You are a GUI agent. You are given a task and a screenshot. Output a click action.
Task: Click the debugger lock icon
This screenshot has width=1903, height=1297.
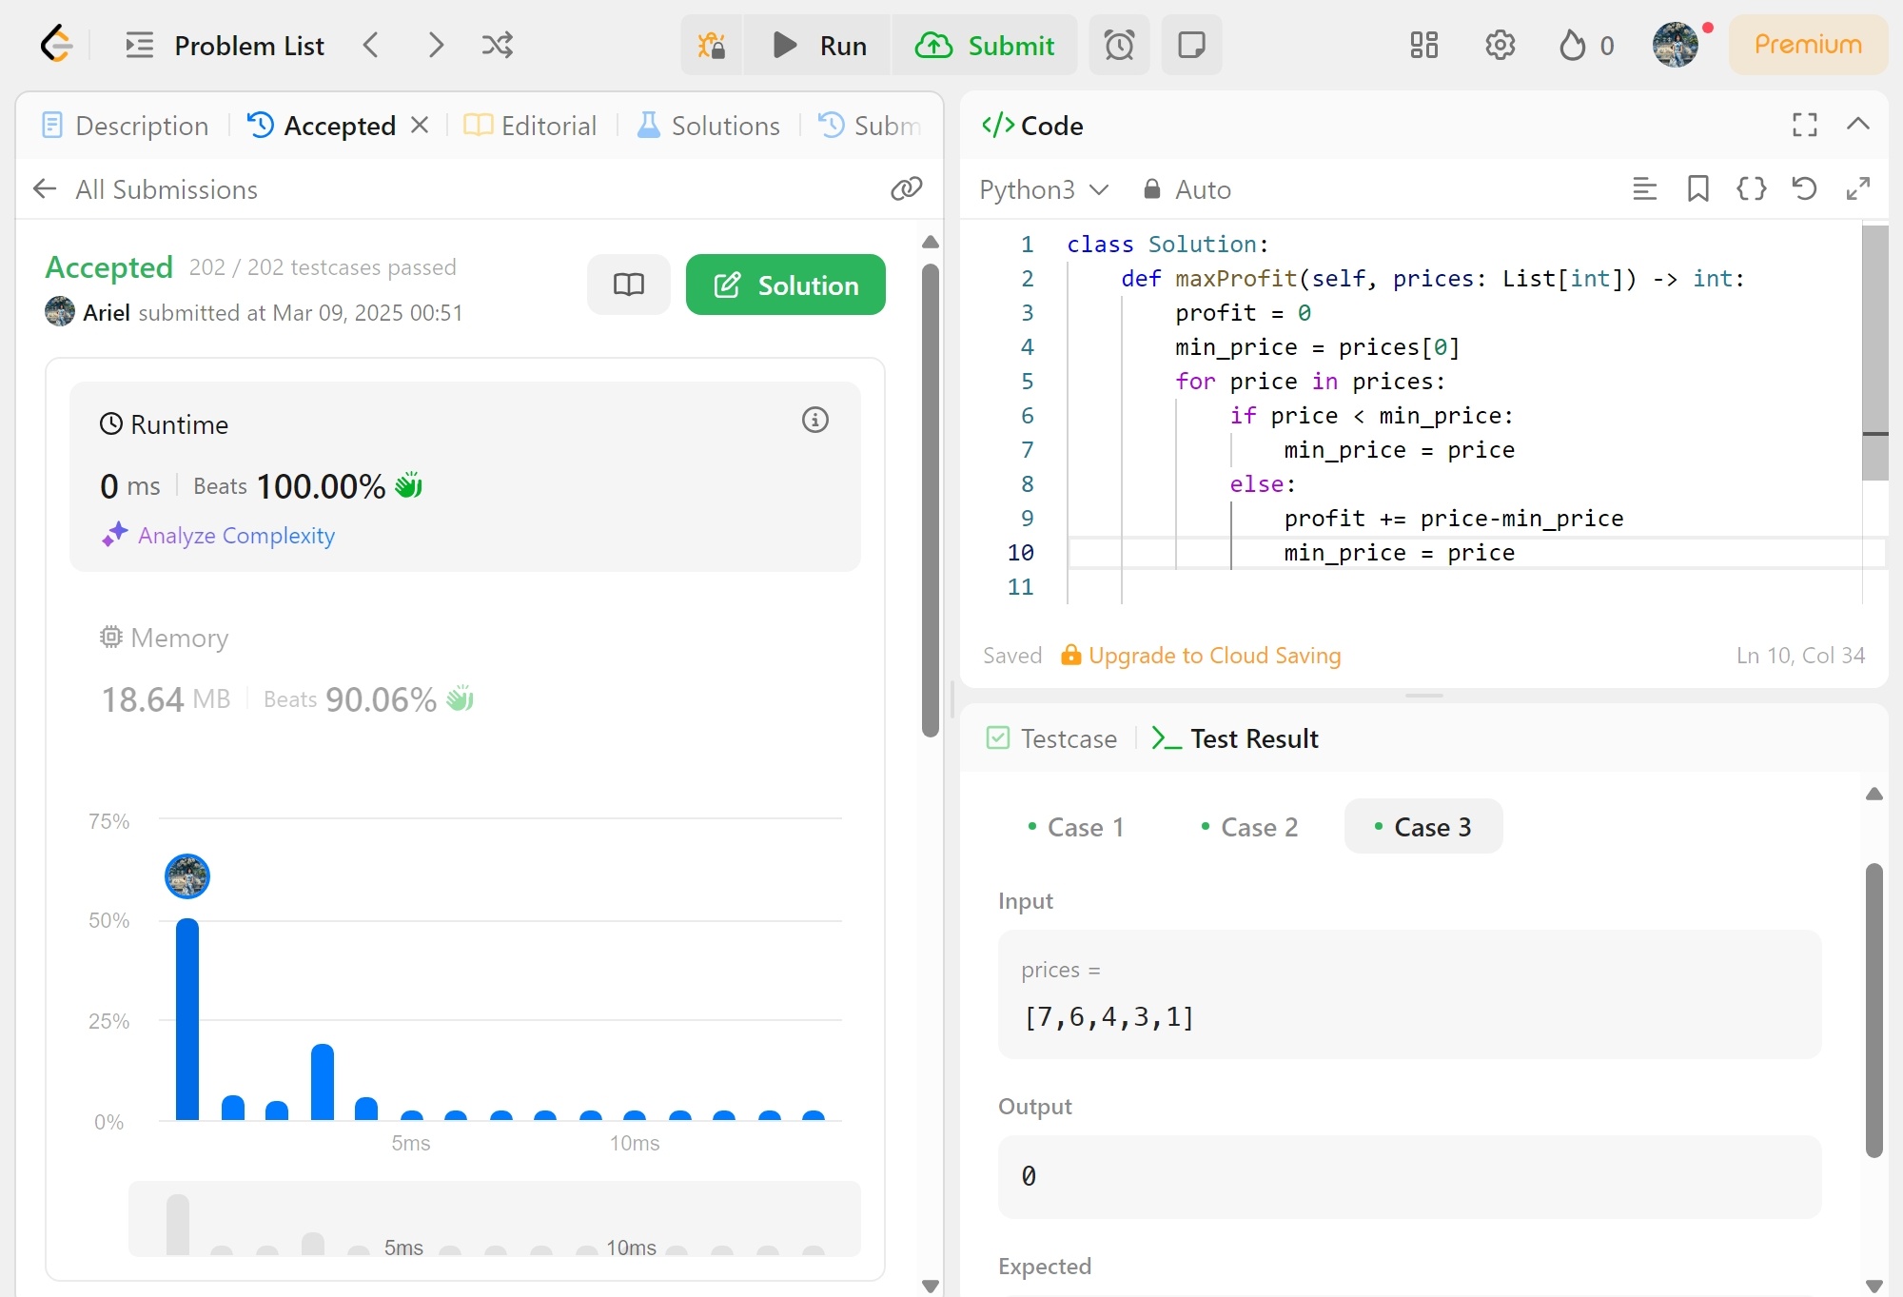click(x=712, y=45)
